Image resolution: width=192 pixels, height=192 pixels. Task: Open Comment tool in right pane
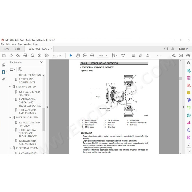coord(189,93)
